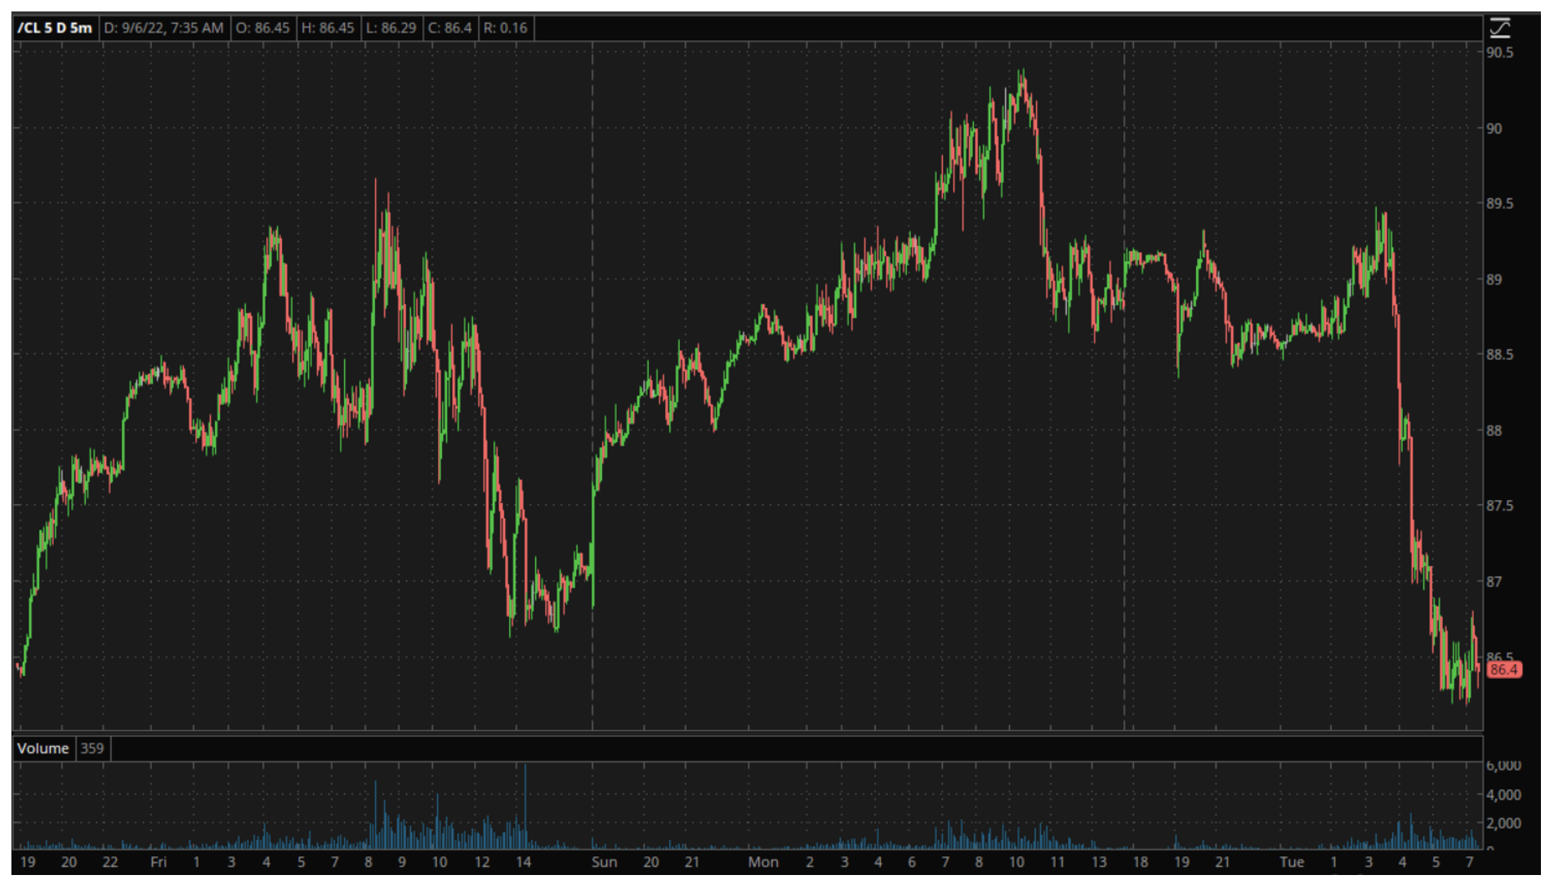This screenshot has width=1554, height=884.
Task: Click the 22 hour label before Fri
Action: [x=110, y=862]
